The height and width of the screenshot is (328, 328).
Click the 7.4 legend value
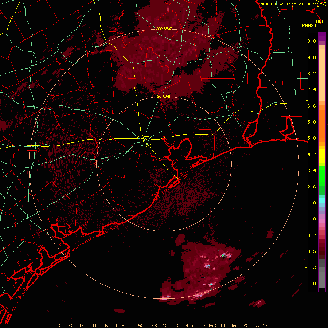pyautogui.click(x=312, y=90)
